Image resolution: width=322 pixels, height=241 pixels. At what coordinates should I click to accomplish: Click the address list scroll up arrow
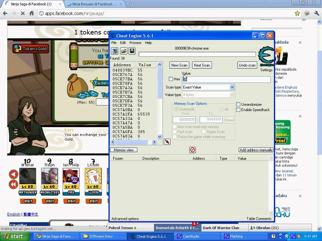click(x=160, y=65)
